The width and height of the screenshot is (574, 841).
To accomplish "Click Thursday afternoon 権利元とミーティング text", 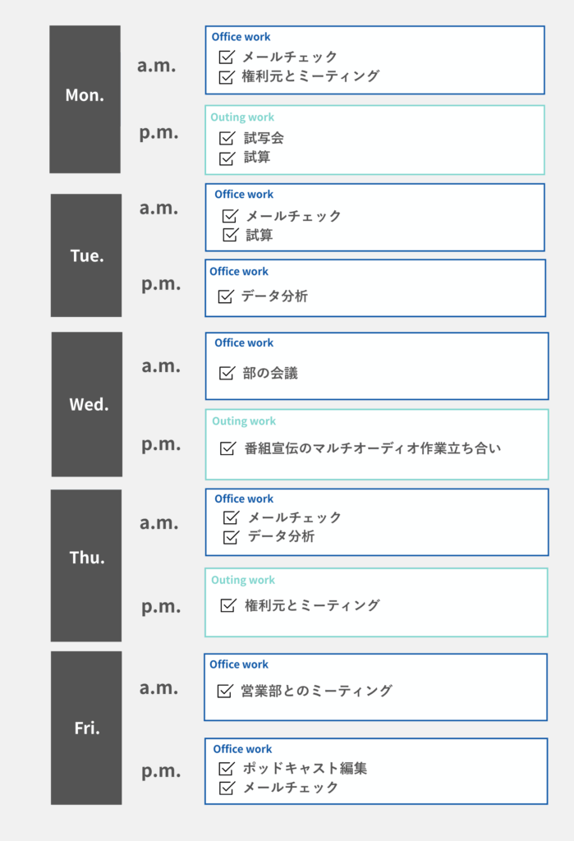I will pyautogui.click(x=312, y=605).
